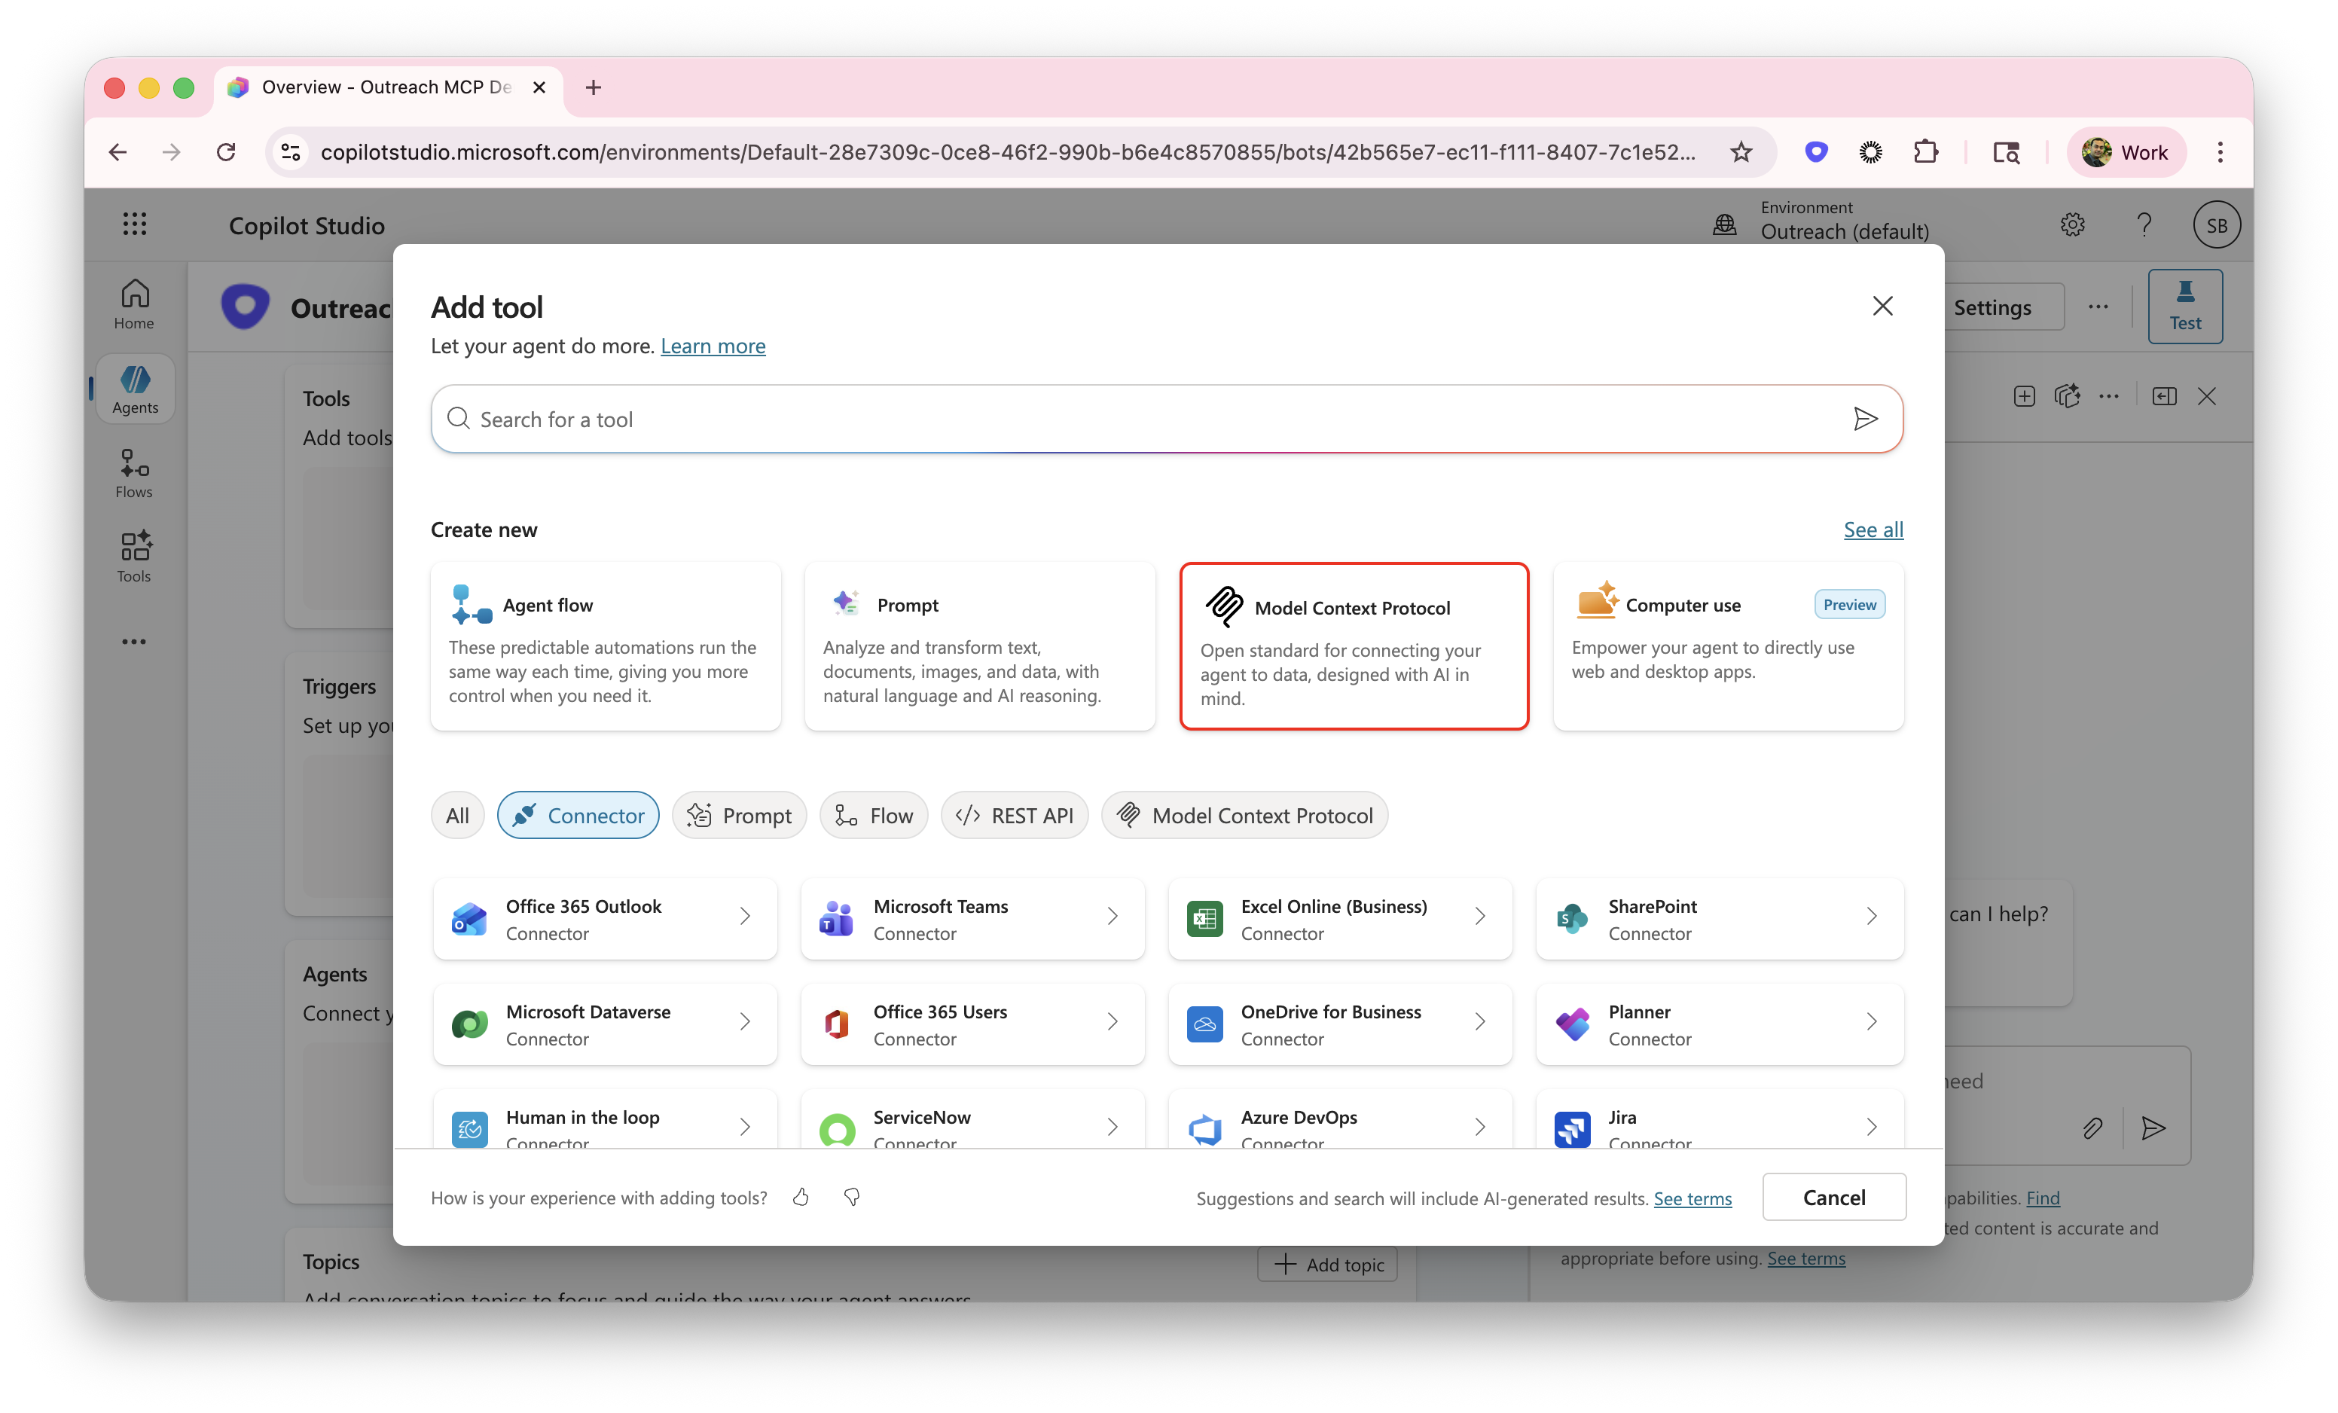Close the Add tool dialog

click(1882, 306)
